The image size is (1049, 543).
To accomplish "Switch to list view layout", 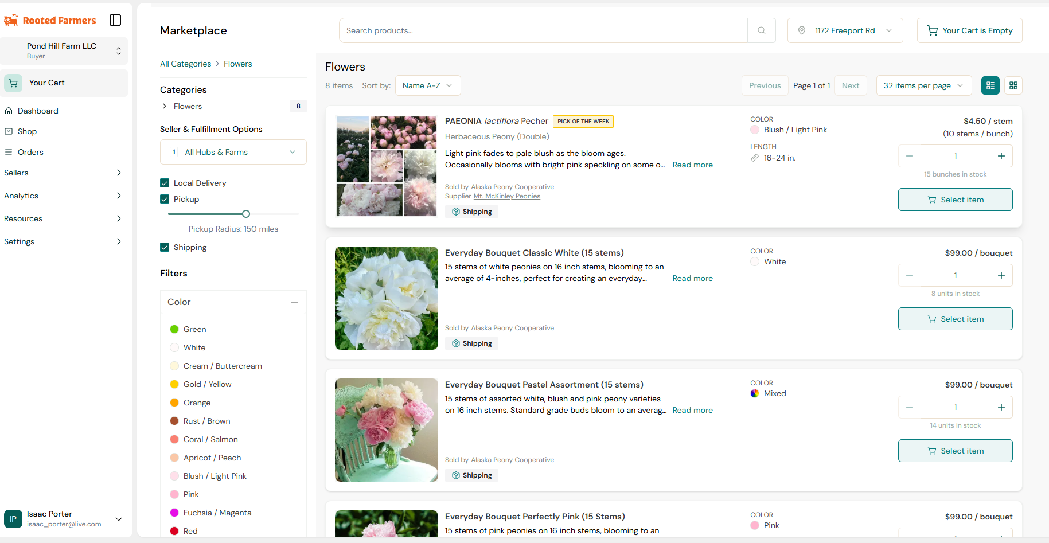I will pyautogui.click(x=990, y=85).
